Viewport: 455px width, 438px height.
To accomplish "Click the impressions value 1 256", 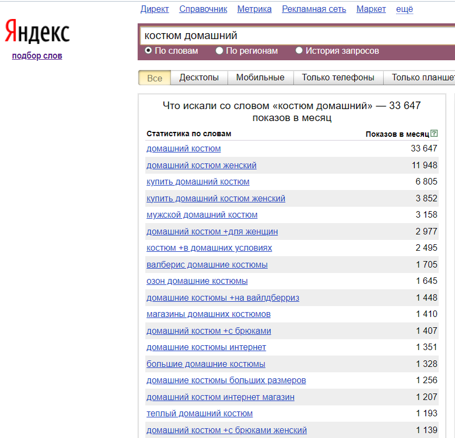I will [x=427, y=380].
